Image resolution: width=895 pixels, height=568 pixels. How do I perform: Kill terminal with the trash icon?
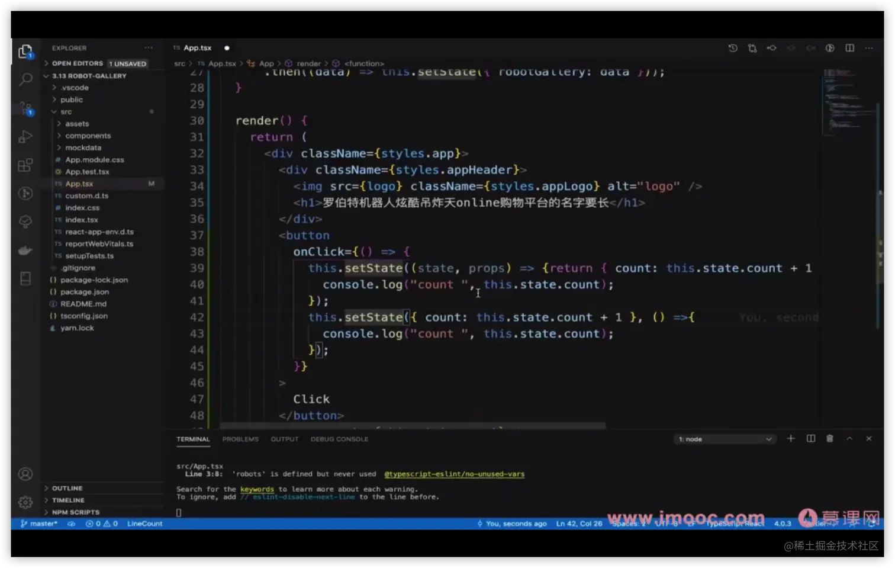tap(830, 438)
